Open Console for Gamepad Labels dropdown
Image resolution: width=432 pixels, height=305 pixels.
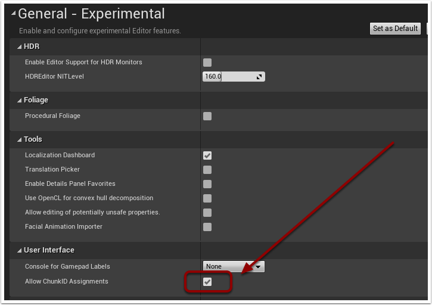click(x=234, y=266)
